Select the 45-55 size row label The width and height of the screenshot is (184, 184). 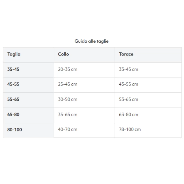(x=13, y=84)
